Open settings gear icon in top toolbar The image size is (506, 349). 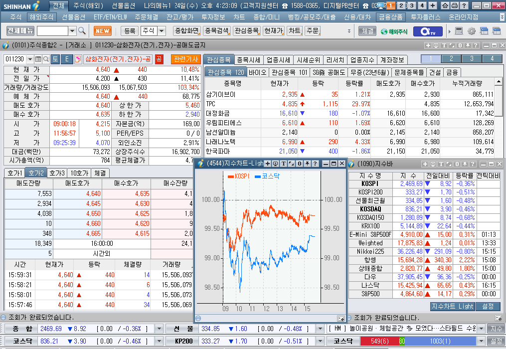click(472, 31)
